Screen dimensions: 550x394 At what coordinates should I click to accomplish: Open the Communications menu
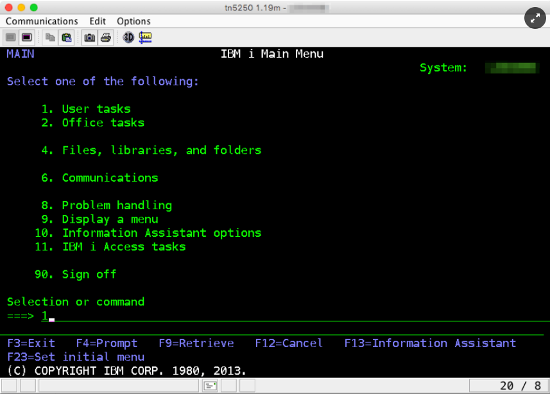[x=42, y=21]
